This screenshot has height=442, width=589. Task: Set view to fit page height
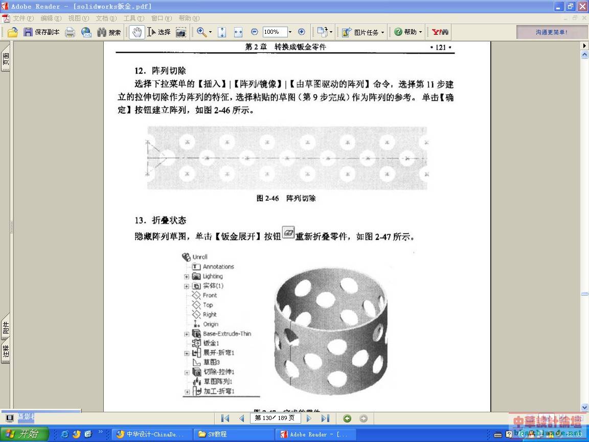222,32
